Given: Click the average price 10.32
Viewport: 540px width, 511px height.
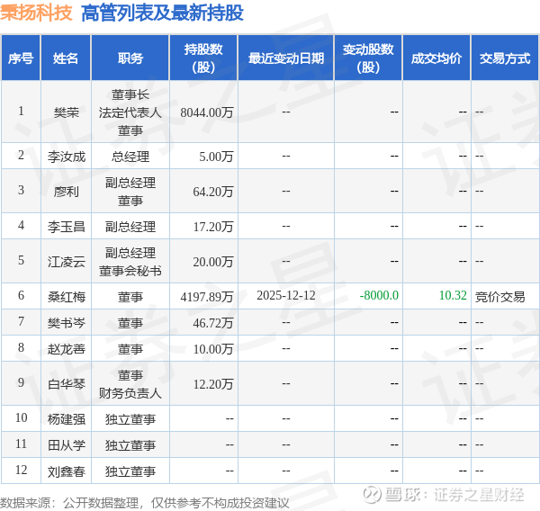Looking at the screenshot, I should click(453, 295).
